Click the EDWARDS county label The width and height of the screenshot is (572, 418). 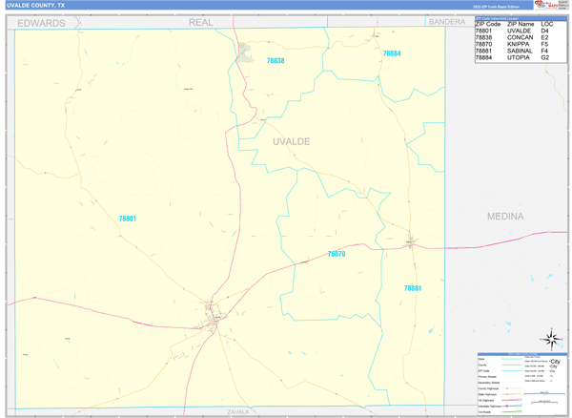[41, 22]
